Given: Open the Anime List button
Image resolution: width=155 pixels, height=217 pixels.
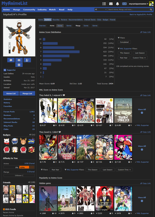Looking at the screenshot, I should (x=11, y=93).
